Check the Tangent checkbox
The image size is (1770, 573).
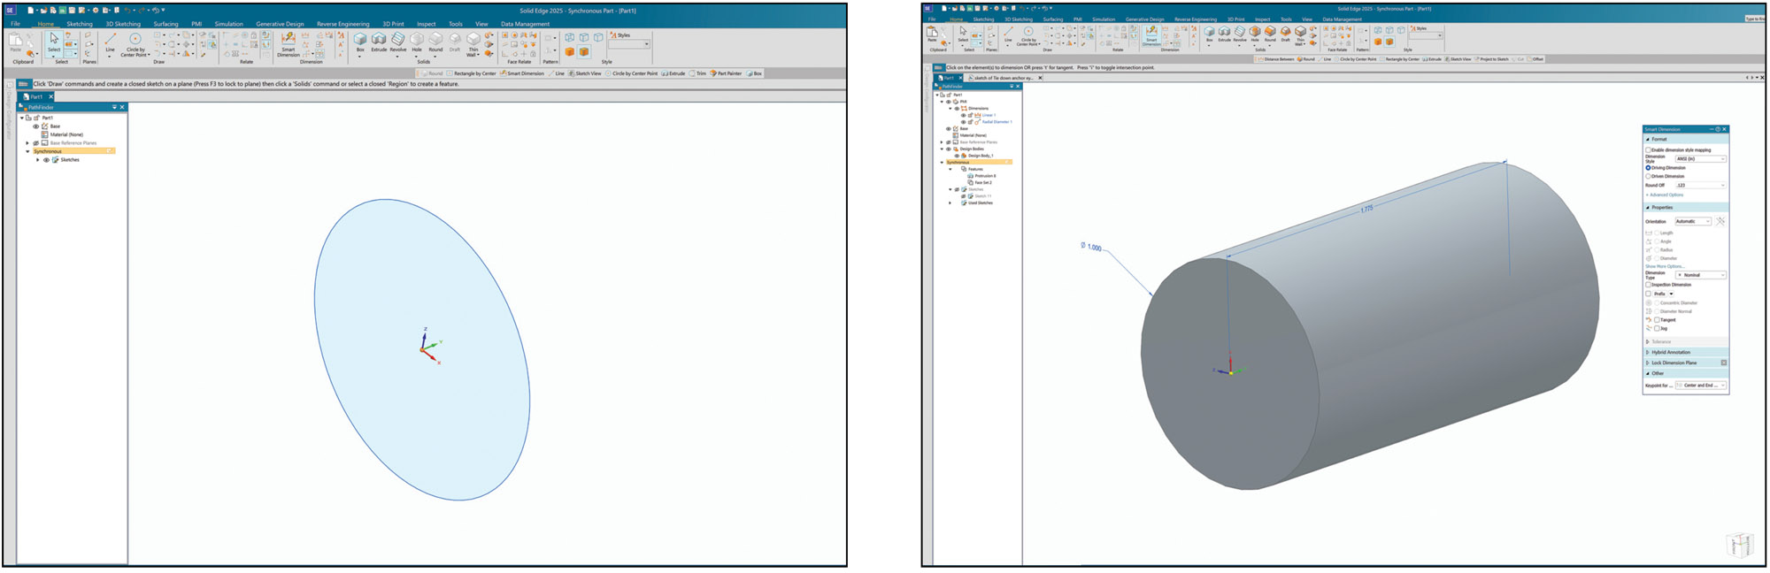click(1657, 319)
